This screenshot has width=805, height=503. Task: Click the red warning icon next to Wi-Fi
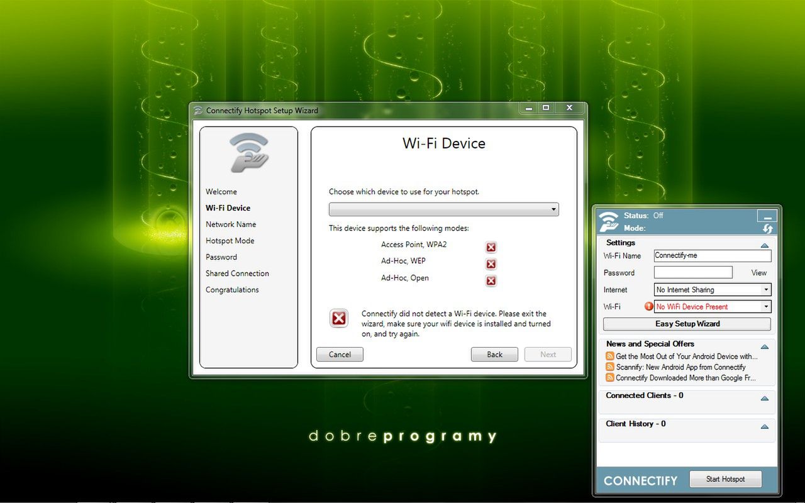648,307
